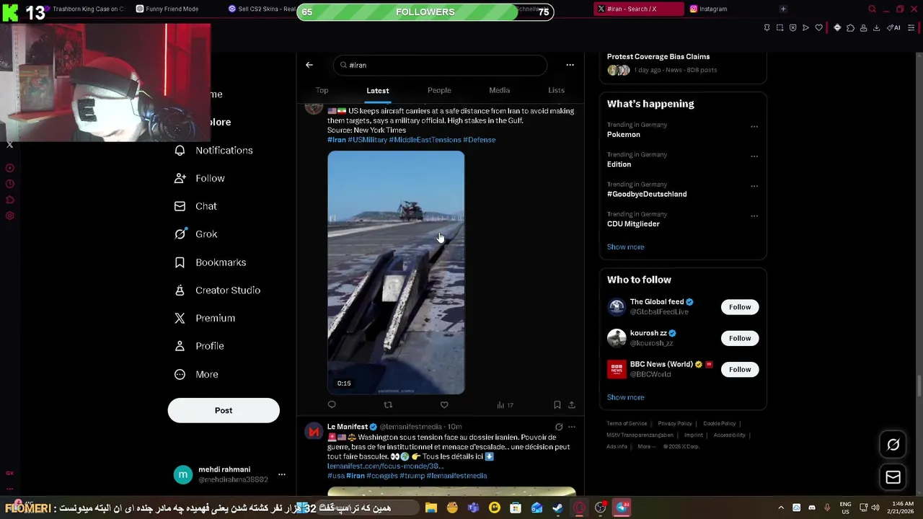Image resolution: width=923 pixels, height=519 pixels.
Task: Open the browser AI button
Action: pos(893,27)
